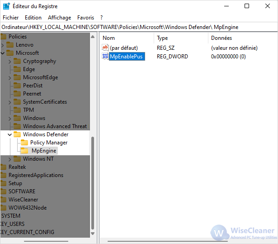The width and height of the screenshot is (278, 244).
Task: Select the TPM folder icon
Action: [17, 110]
